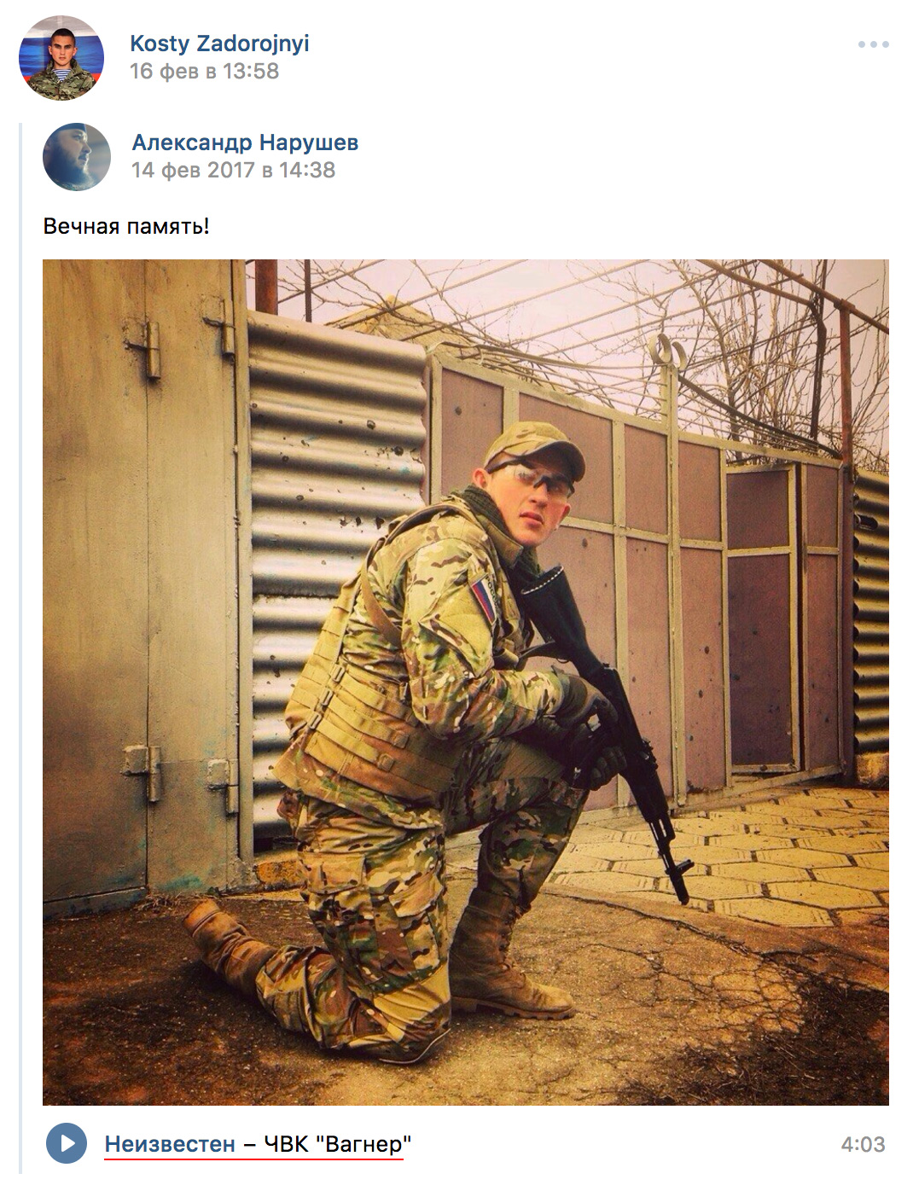Screen dimensions: 913x1191
Task: Click the 4:03 audio duration label
Action: point(863,1144)
